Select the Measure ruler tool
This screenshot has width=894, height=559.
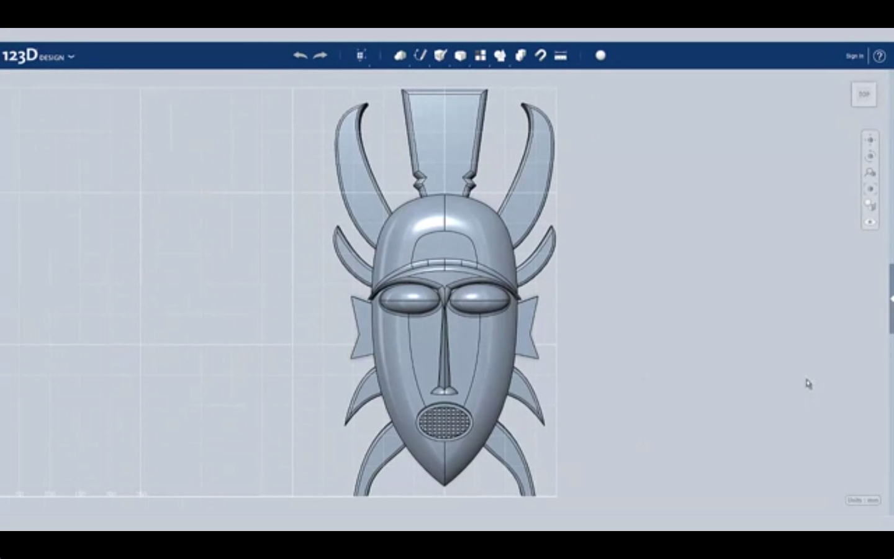pos(561,55)
